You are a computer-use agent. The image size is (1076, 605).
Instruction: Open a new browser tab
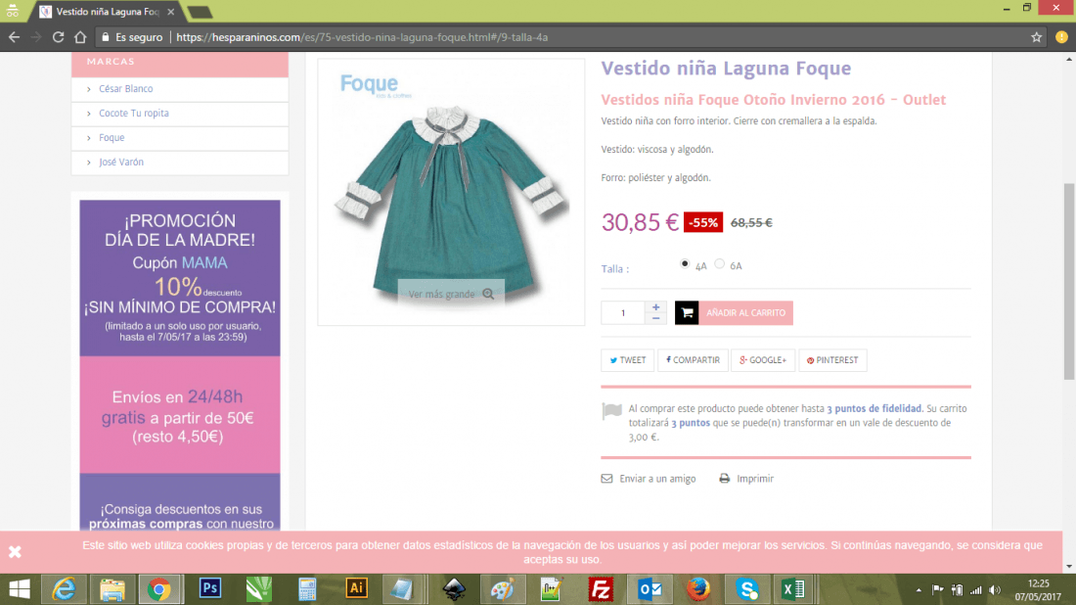tap(200, 13)
